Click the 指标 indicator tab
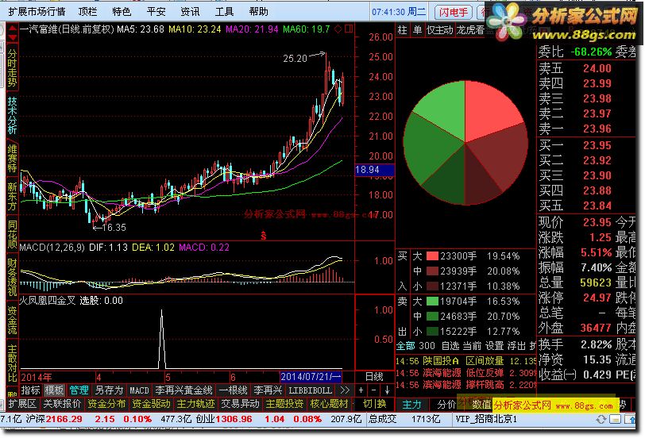645x438 pixels. [x=30, y=390]
